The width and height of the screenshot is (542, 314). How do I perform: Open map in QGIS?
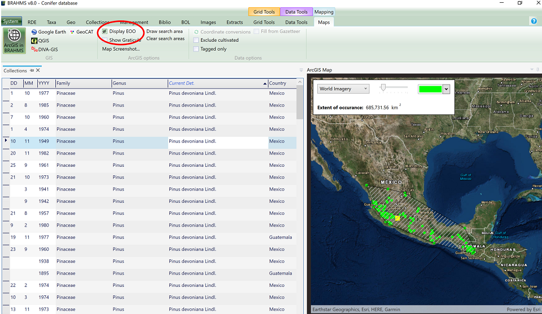41,41
